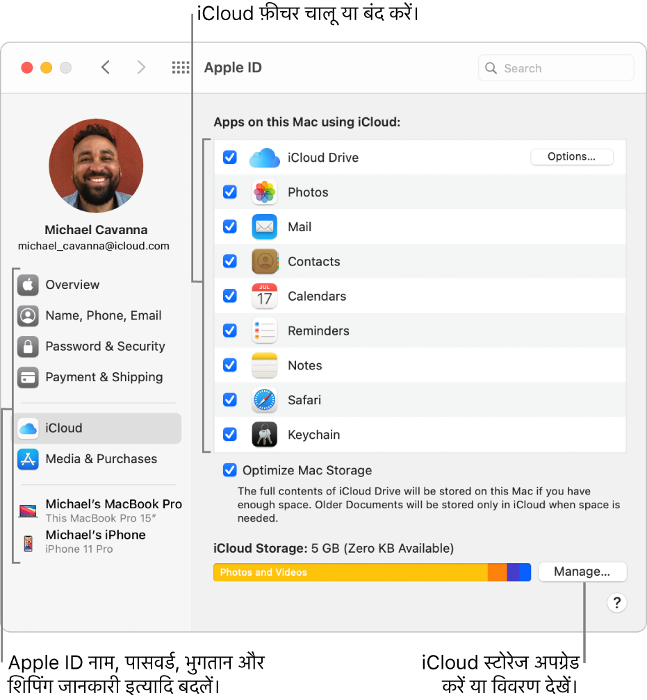Click Michael Cavanna's profile photo
647x700 pixels.
(96, 165)
